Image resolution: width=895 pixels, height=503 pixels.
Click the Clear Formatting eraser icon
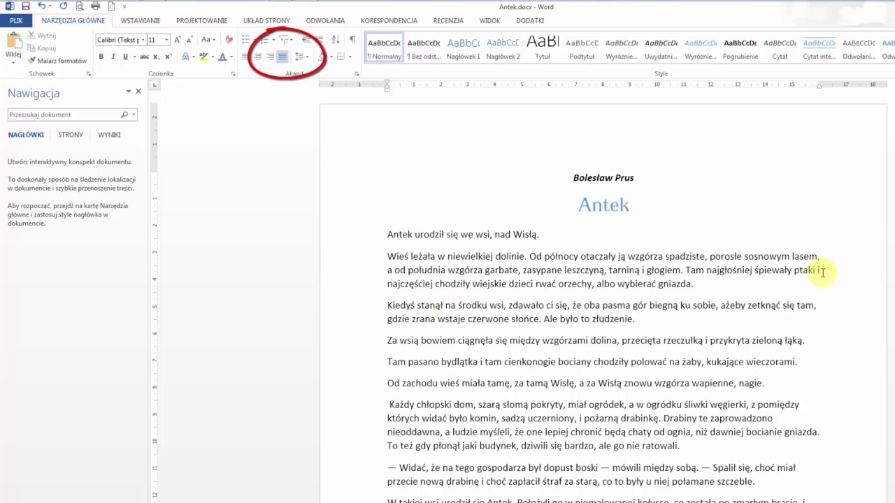point(229,40)
